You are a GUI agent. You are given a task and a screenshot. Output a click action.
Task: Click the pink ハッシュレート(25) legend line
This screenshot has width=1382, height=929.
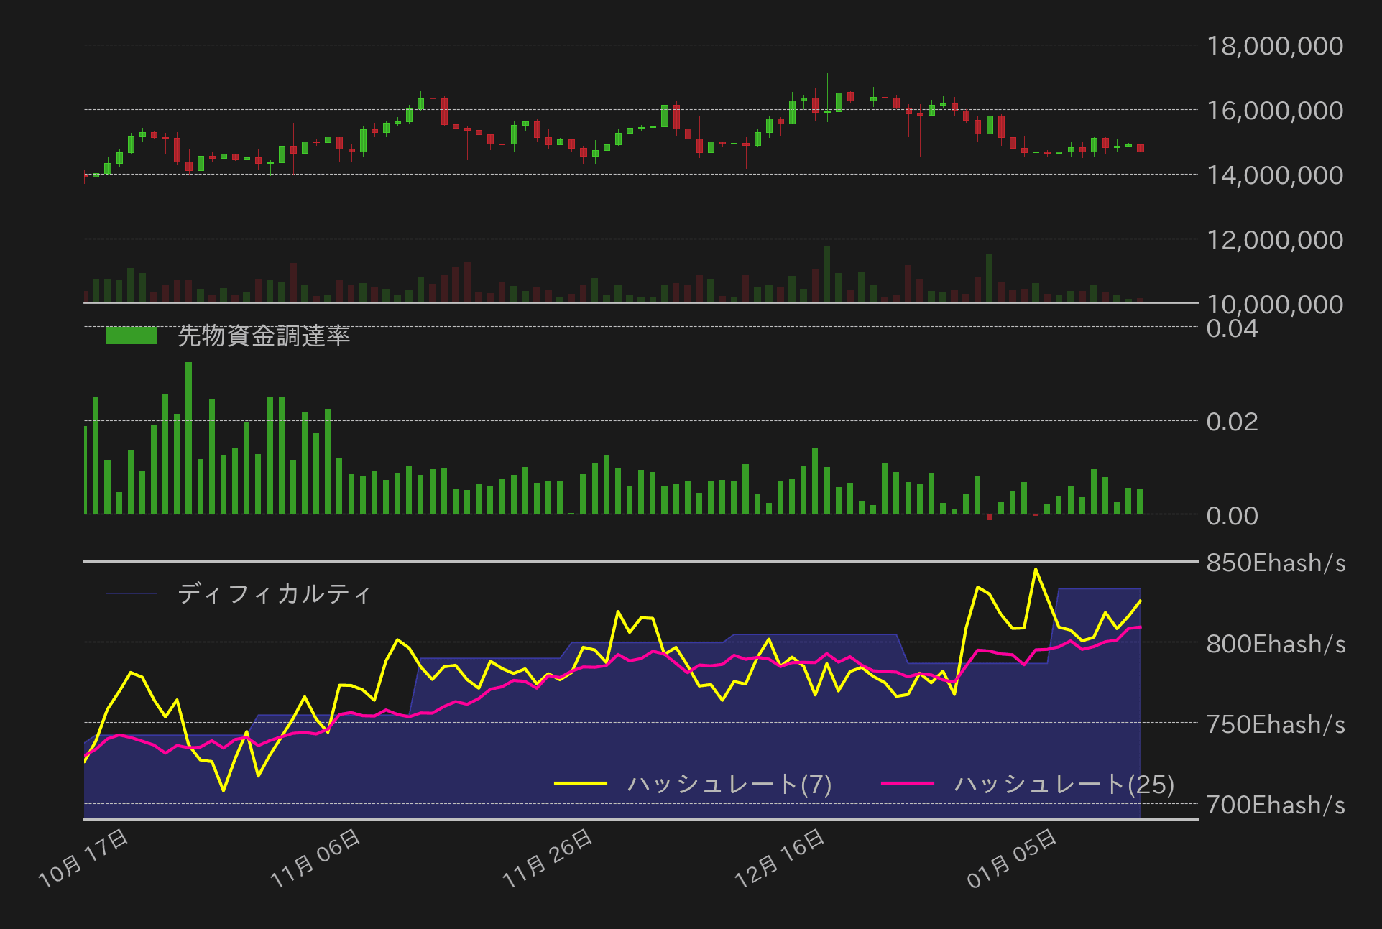907,783
